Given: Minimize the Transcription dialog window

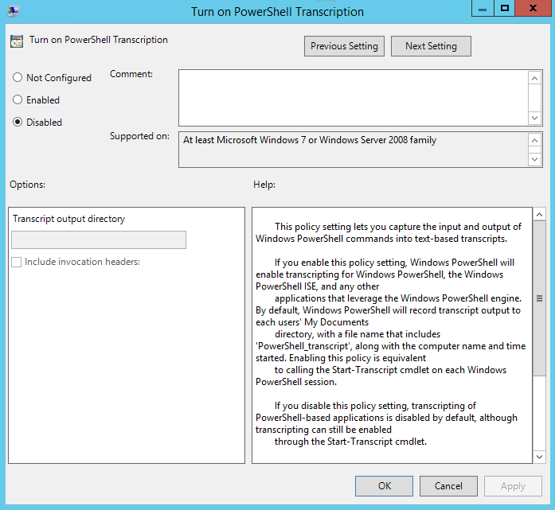Looking at the screenshot, I should pos(483,9).
